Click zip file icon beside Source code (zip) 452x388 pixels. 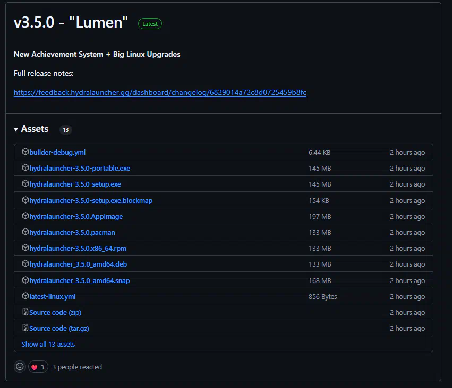click(25, 312)
